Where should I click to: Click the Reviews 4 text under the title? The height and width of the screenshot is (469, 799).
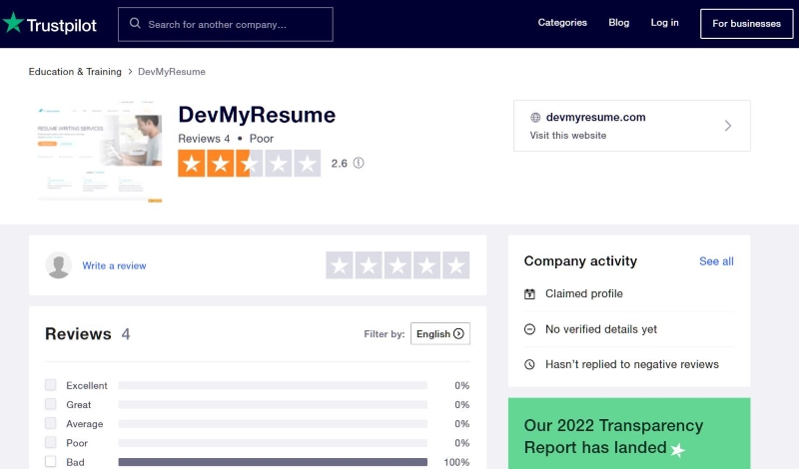click(x=204, y=139)
